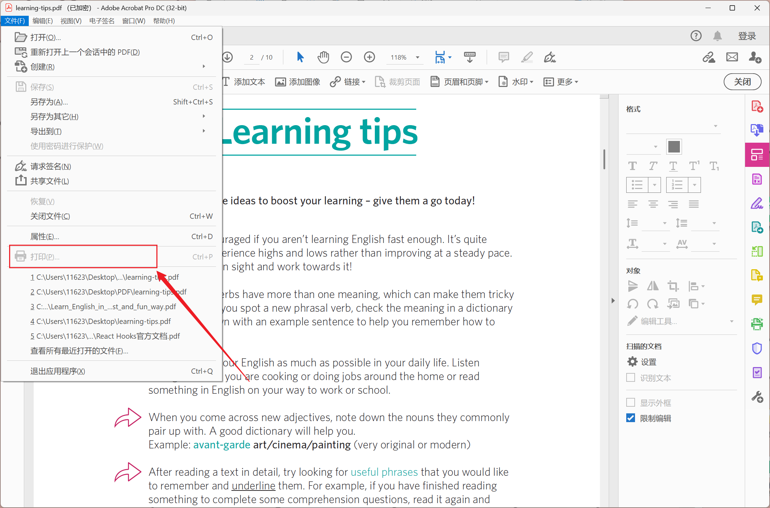Enable the 识别文本 checkbox
The width and height of the screenshot is (770, 508).
click(x=630, y=378)
